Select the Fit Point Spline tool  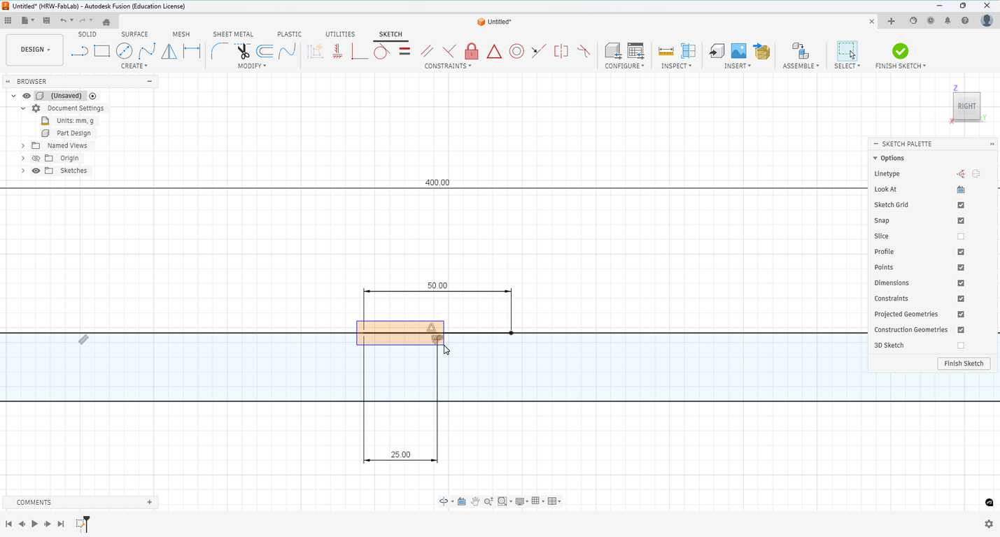click(x=147, y=51)
